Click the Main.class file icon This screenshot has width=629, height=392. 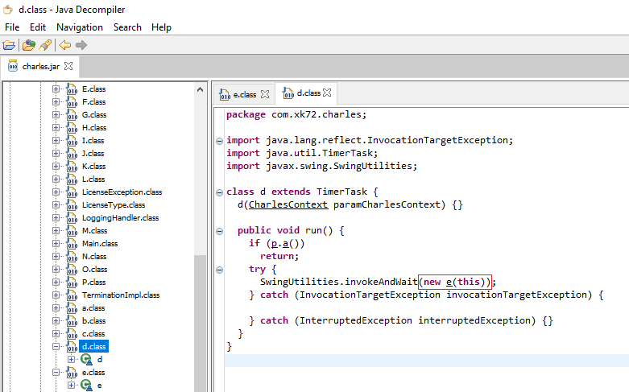(x=72, y=243)
